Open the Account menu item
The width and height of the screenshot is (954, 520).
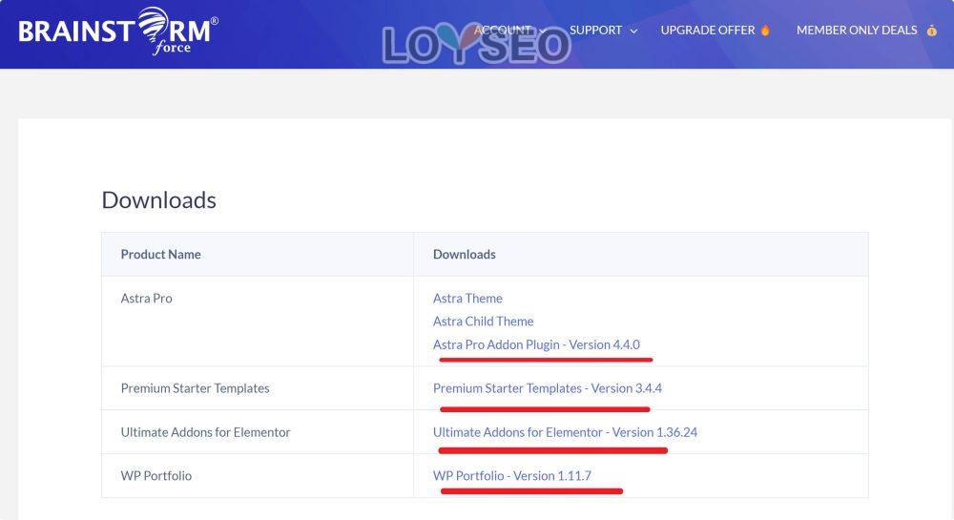[x=503, y=30]
